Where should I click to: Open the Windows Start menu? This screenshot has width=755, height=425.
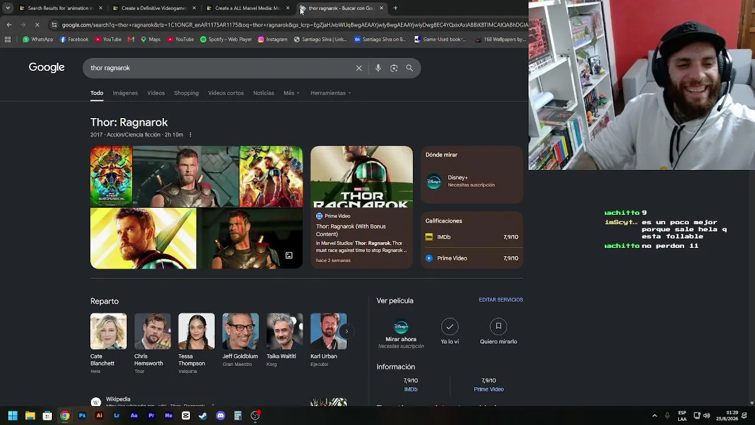12,416
